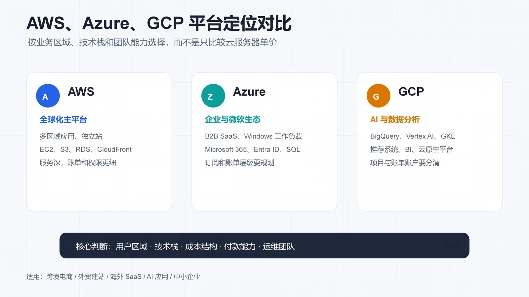Click the blue heading 全球化主平台
Viewport: 529px width, 297px height.
pyautogui.click(x=63, y=119)
